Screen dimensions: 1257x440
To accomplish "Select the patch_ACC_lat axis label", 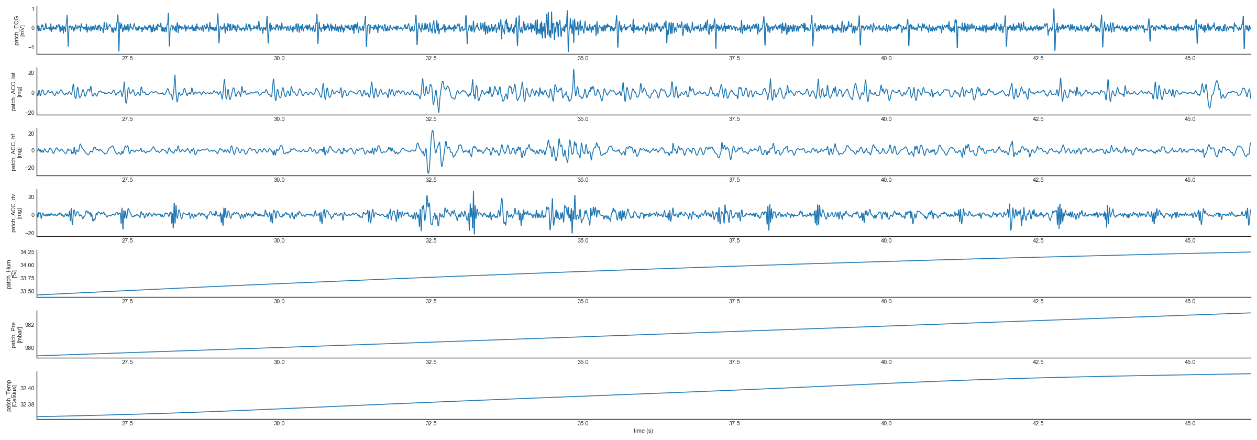I will pos(16,92).
